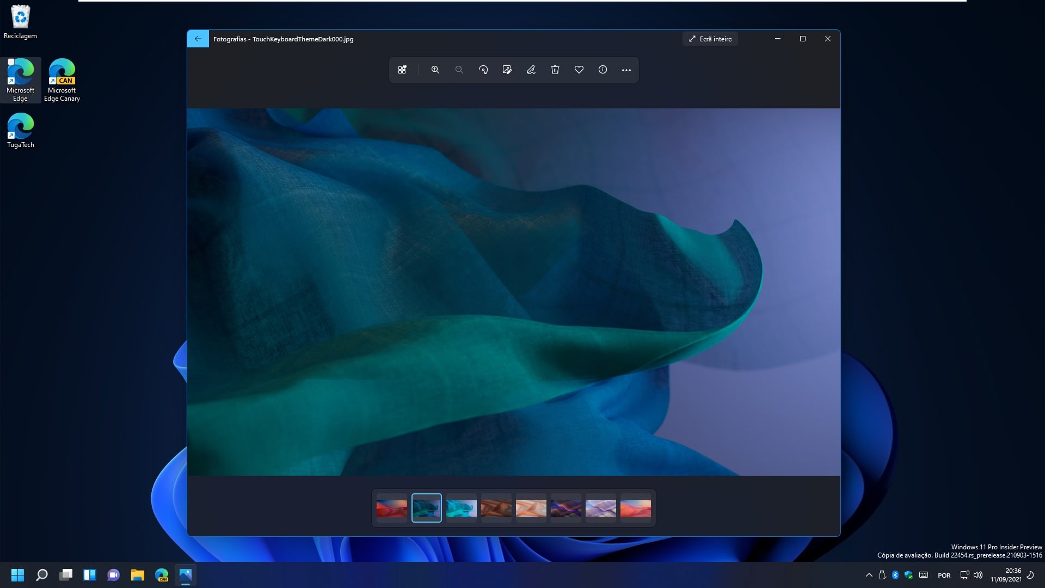This screenshot has width=1045, height=588.
Task: Select the selected dark teal thumbnail
Action: pyautogui.click(x=427, y=508)
